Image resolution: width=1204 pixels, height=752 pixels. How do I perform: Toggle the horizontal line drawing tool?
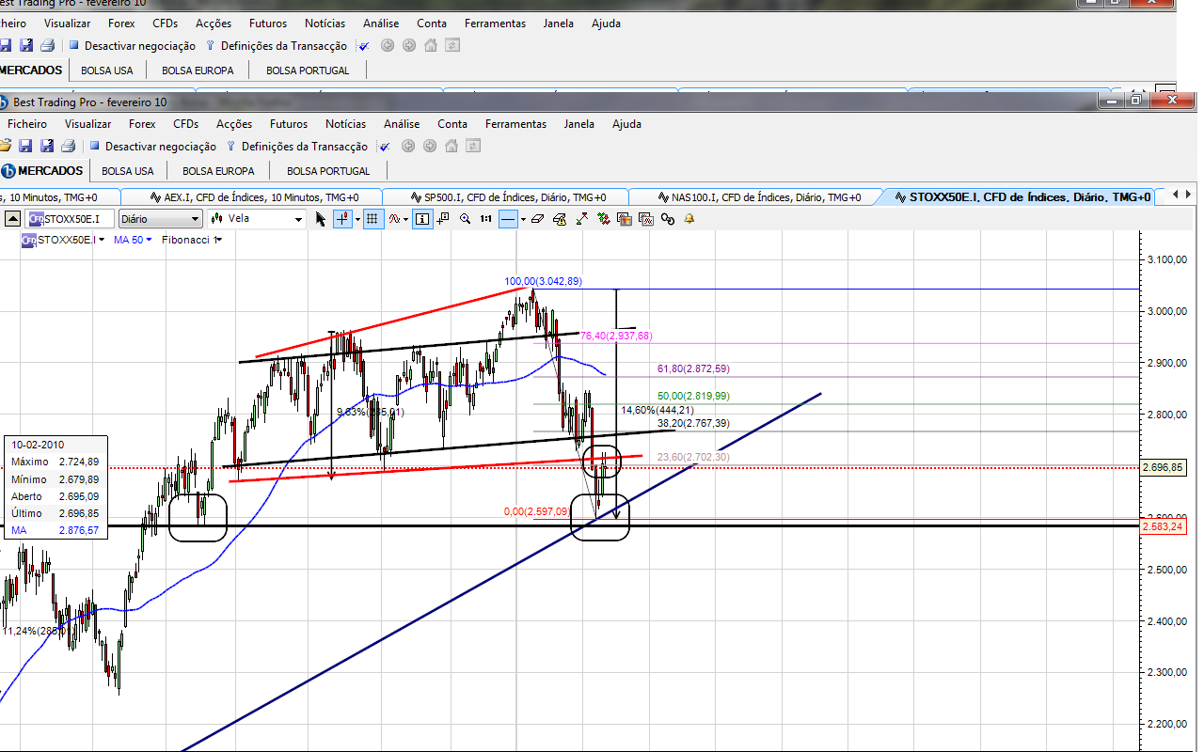pos(508,219)
